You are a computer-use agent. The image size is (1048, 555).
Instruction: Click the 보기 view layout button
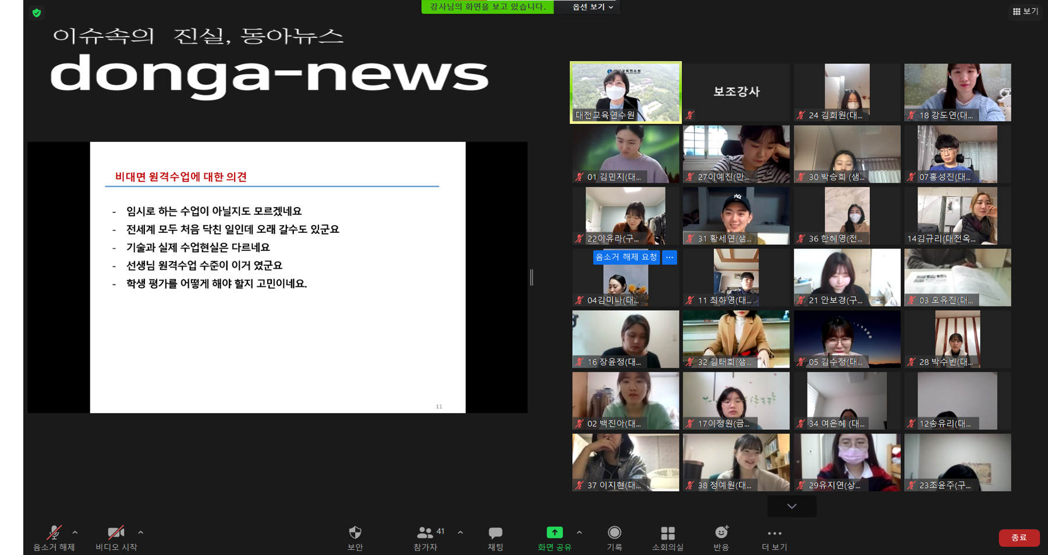1025,11
